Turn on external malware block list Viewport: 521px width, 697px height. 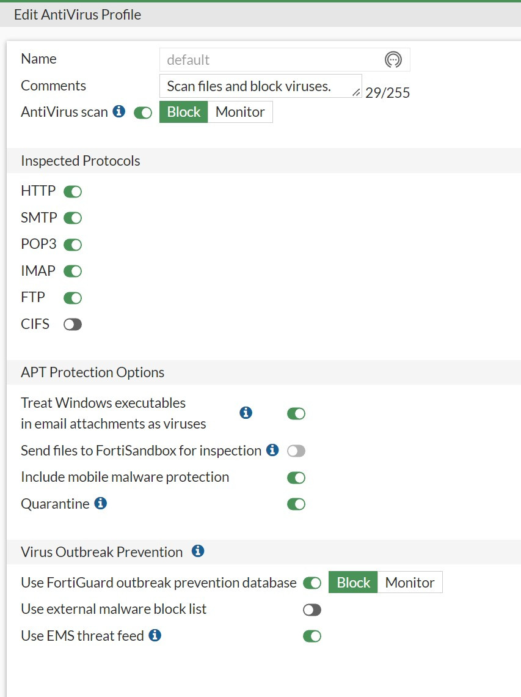(312, 610)
